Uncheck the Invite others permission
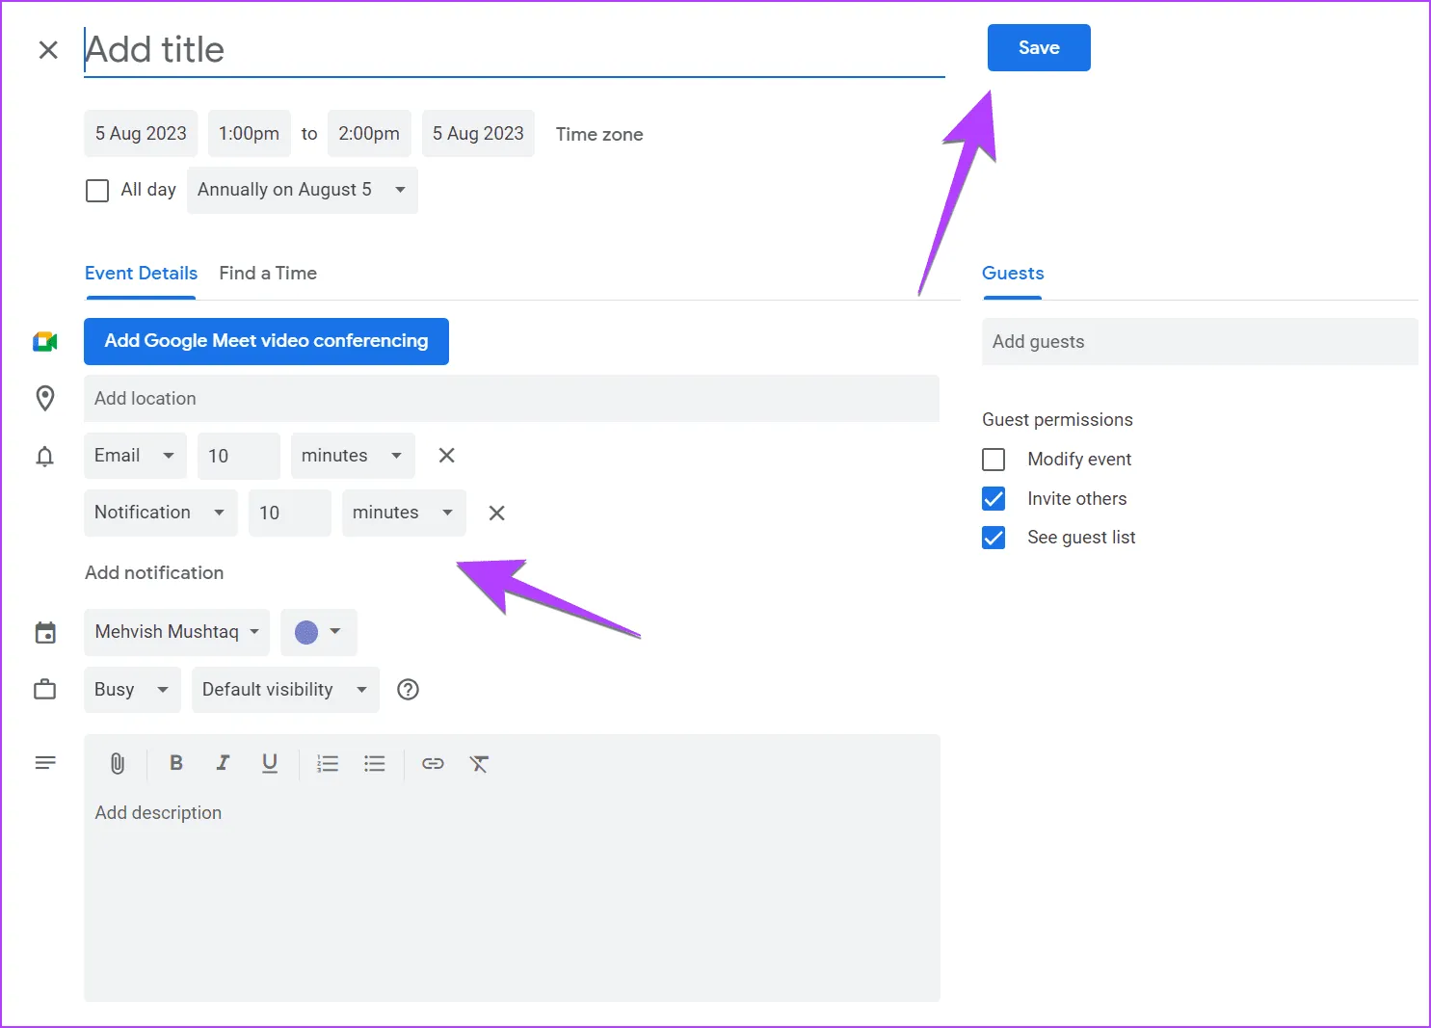 pos(994,499)
